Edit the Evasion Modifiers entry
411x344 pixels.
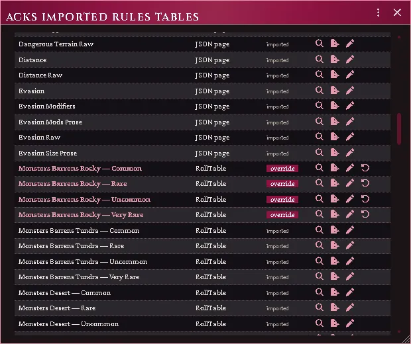[350, 106]
